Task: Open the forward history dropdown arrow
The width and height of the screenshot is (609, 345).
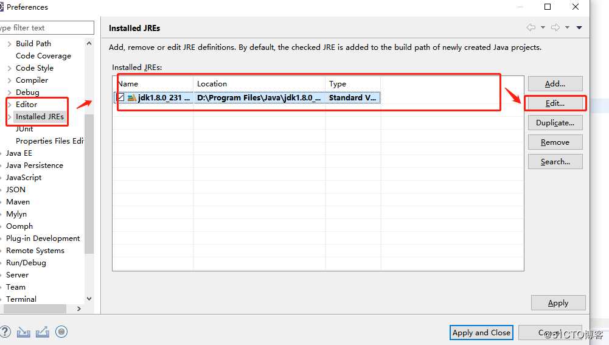Action: [x=567, y=27]
